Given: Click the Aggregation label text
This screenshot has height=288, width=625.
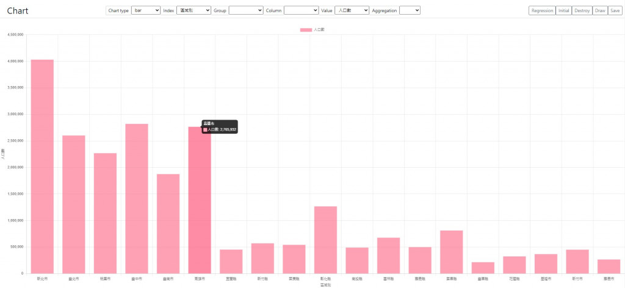Looking at the screenshot, I should pos(385,11).
